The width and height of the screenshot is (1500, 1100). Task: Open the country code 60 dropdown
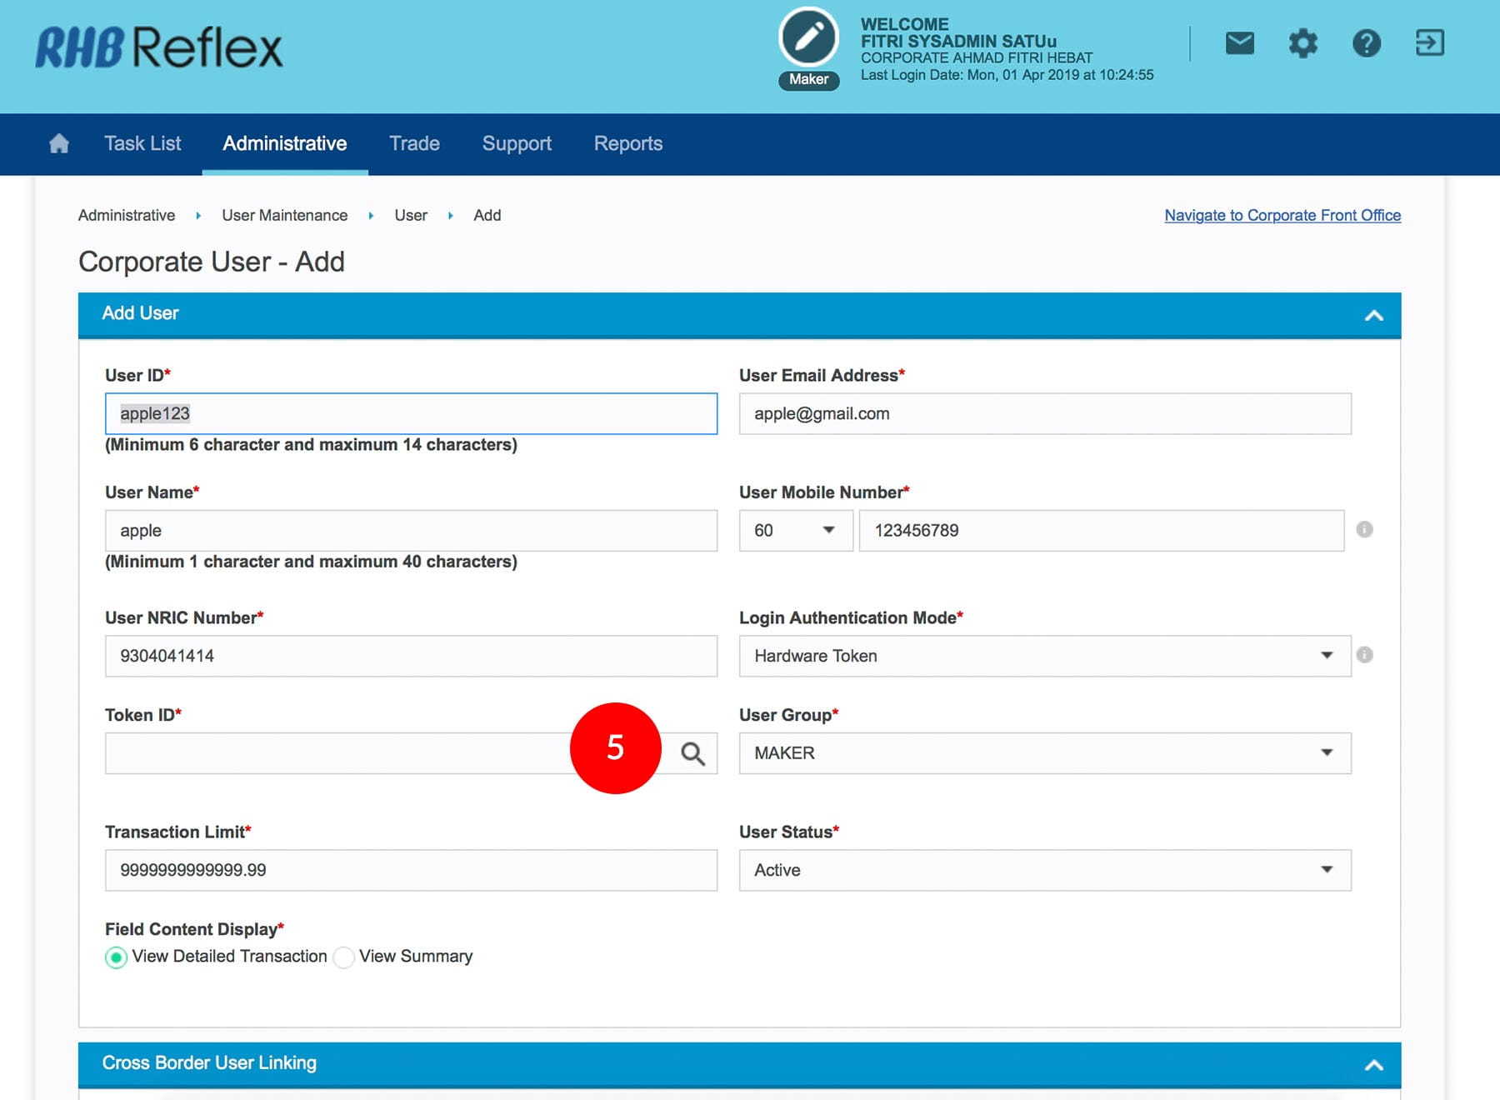point(795,531)
